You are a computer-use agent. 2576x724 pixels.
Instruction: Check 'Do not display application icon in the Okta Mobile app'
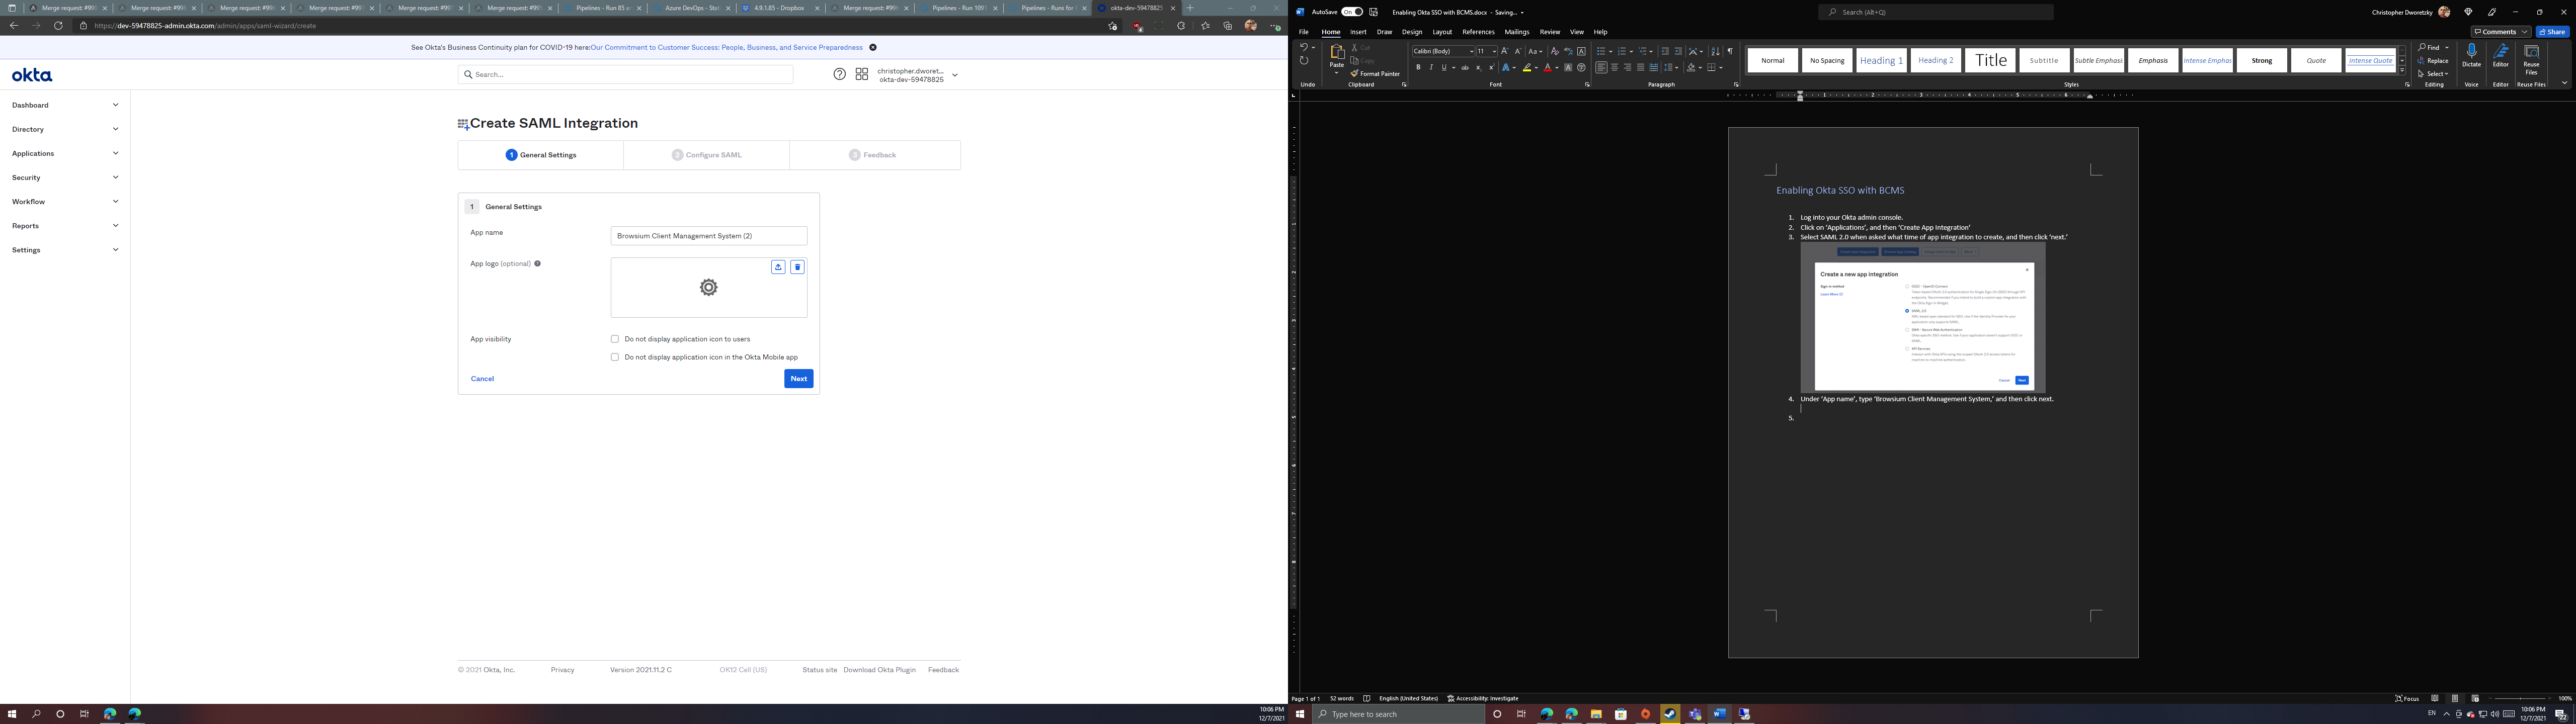pyautogui.click(x=615, y=356)
